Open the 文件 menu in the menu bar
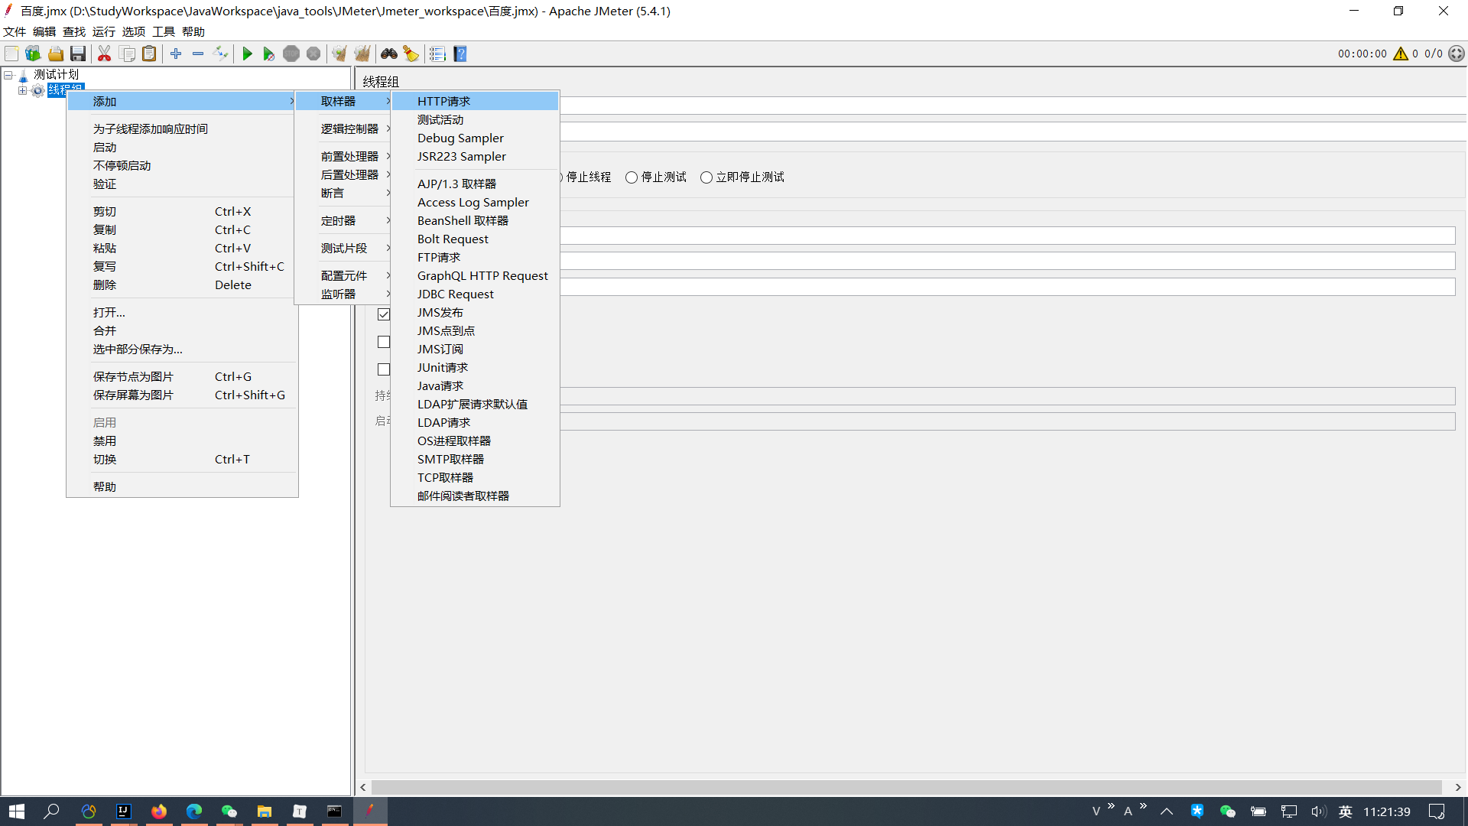1468x826 pixels. point(15,31)
